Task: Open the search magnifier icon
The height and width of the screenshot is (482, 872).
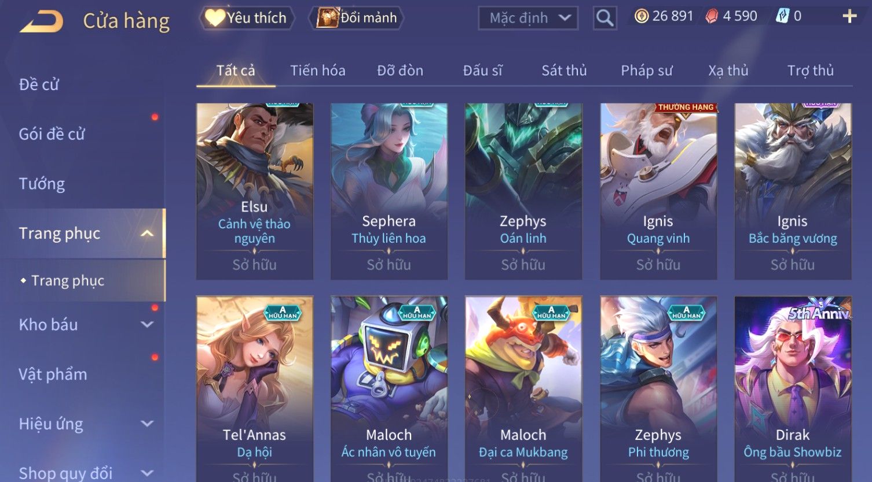Action: [604, 18]
